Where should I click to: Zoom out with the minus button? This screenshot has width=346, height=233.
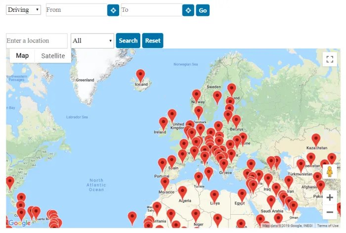click(330, 212)
